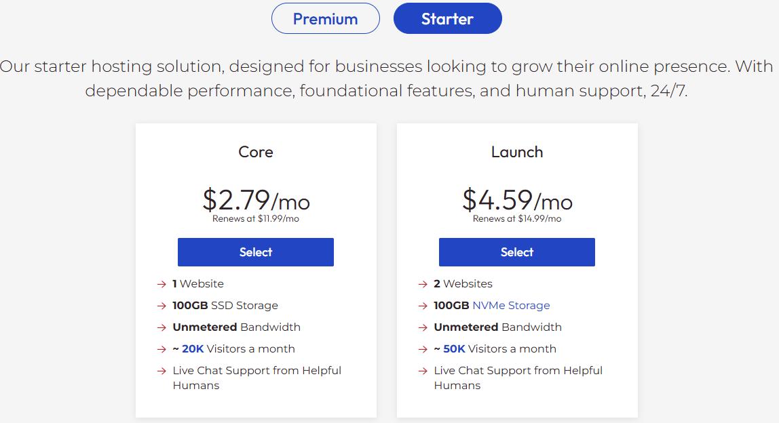Viewport: 779px width, 423px height.
Task: Click the Renews at $11.99/mo text
Action: [256, 219]
